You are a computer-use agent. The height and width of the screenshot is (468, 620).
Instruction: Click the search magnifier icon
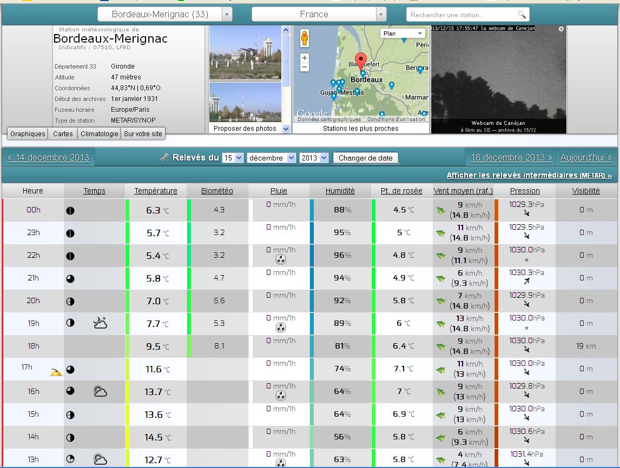click(522, 15)
